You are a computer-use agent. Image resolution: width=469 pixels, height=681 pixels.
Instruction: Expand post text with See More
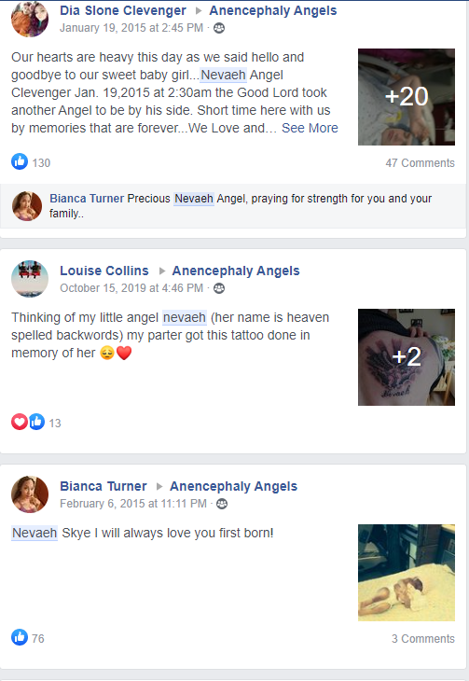point(310,128)
